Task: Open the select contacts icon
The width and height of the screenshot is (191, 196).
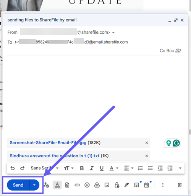Action: pos(178,51)
